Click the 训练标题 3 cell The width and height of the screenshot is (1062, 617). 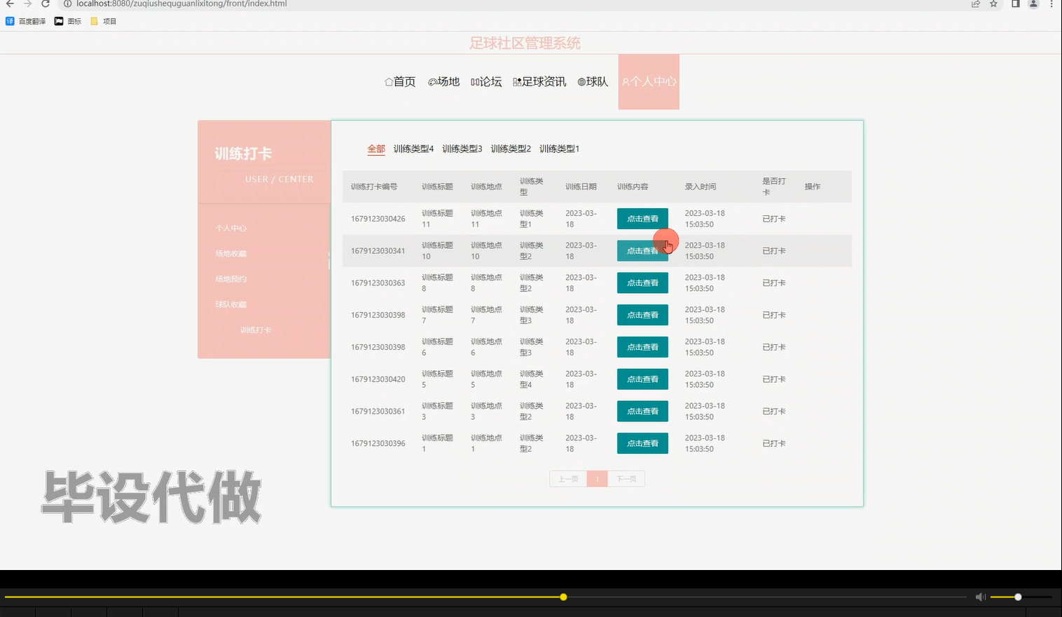click(x=437, y=411)
